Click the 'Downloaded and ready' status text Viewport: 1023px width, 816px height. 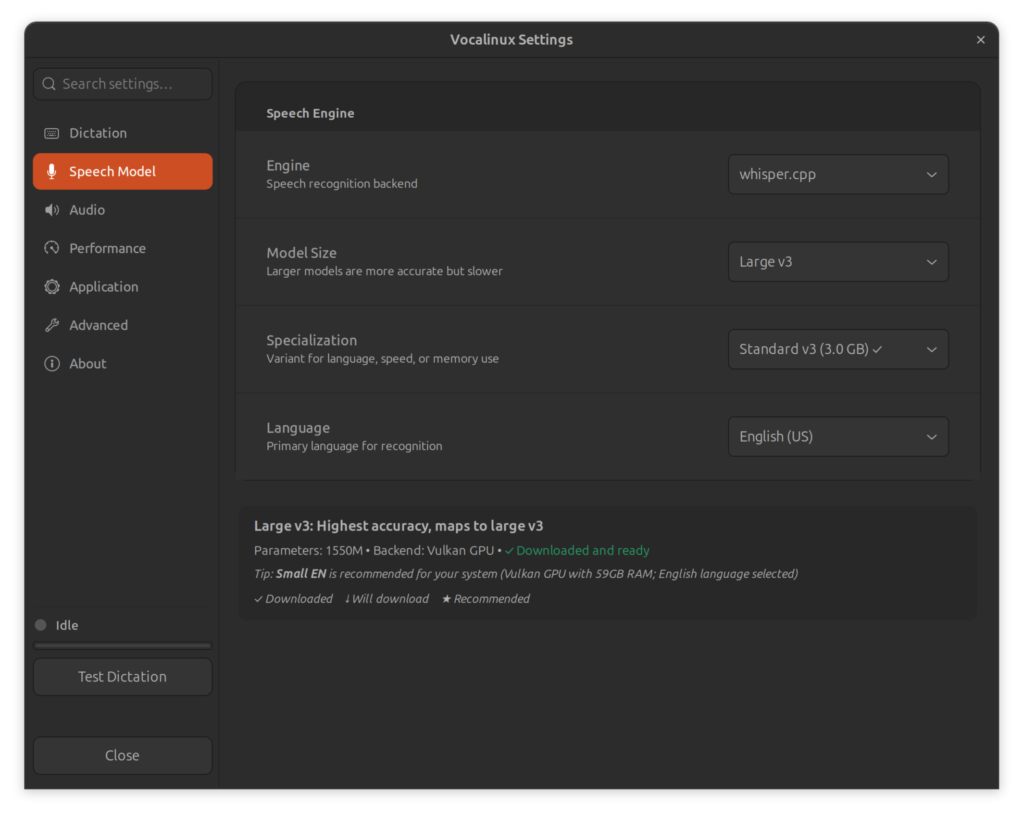pos(577,551)
